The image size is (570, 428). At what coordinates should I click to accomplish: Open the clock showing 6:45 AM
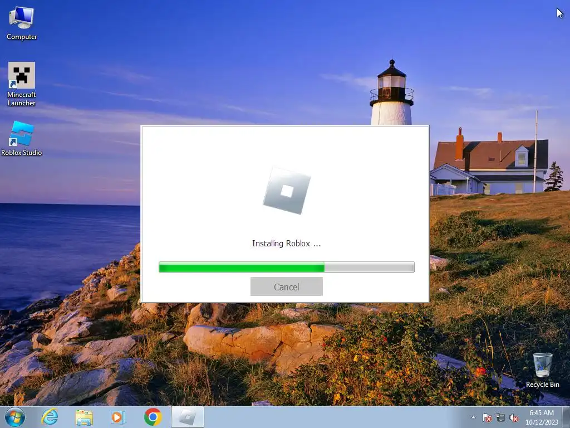pyautogui.click(x=542, y=417)
